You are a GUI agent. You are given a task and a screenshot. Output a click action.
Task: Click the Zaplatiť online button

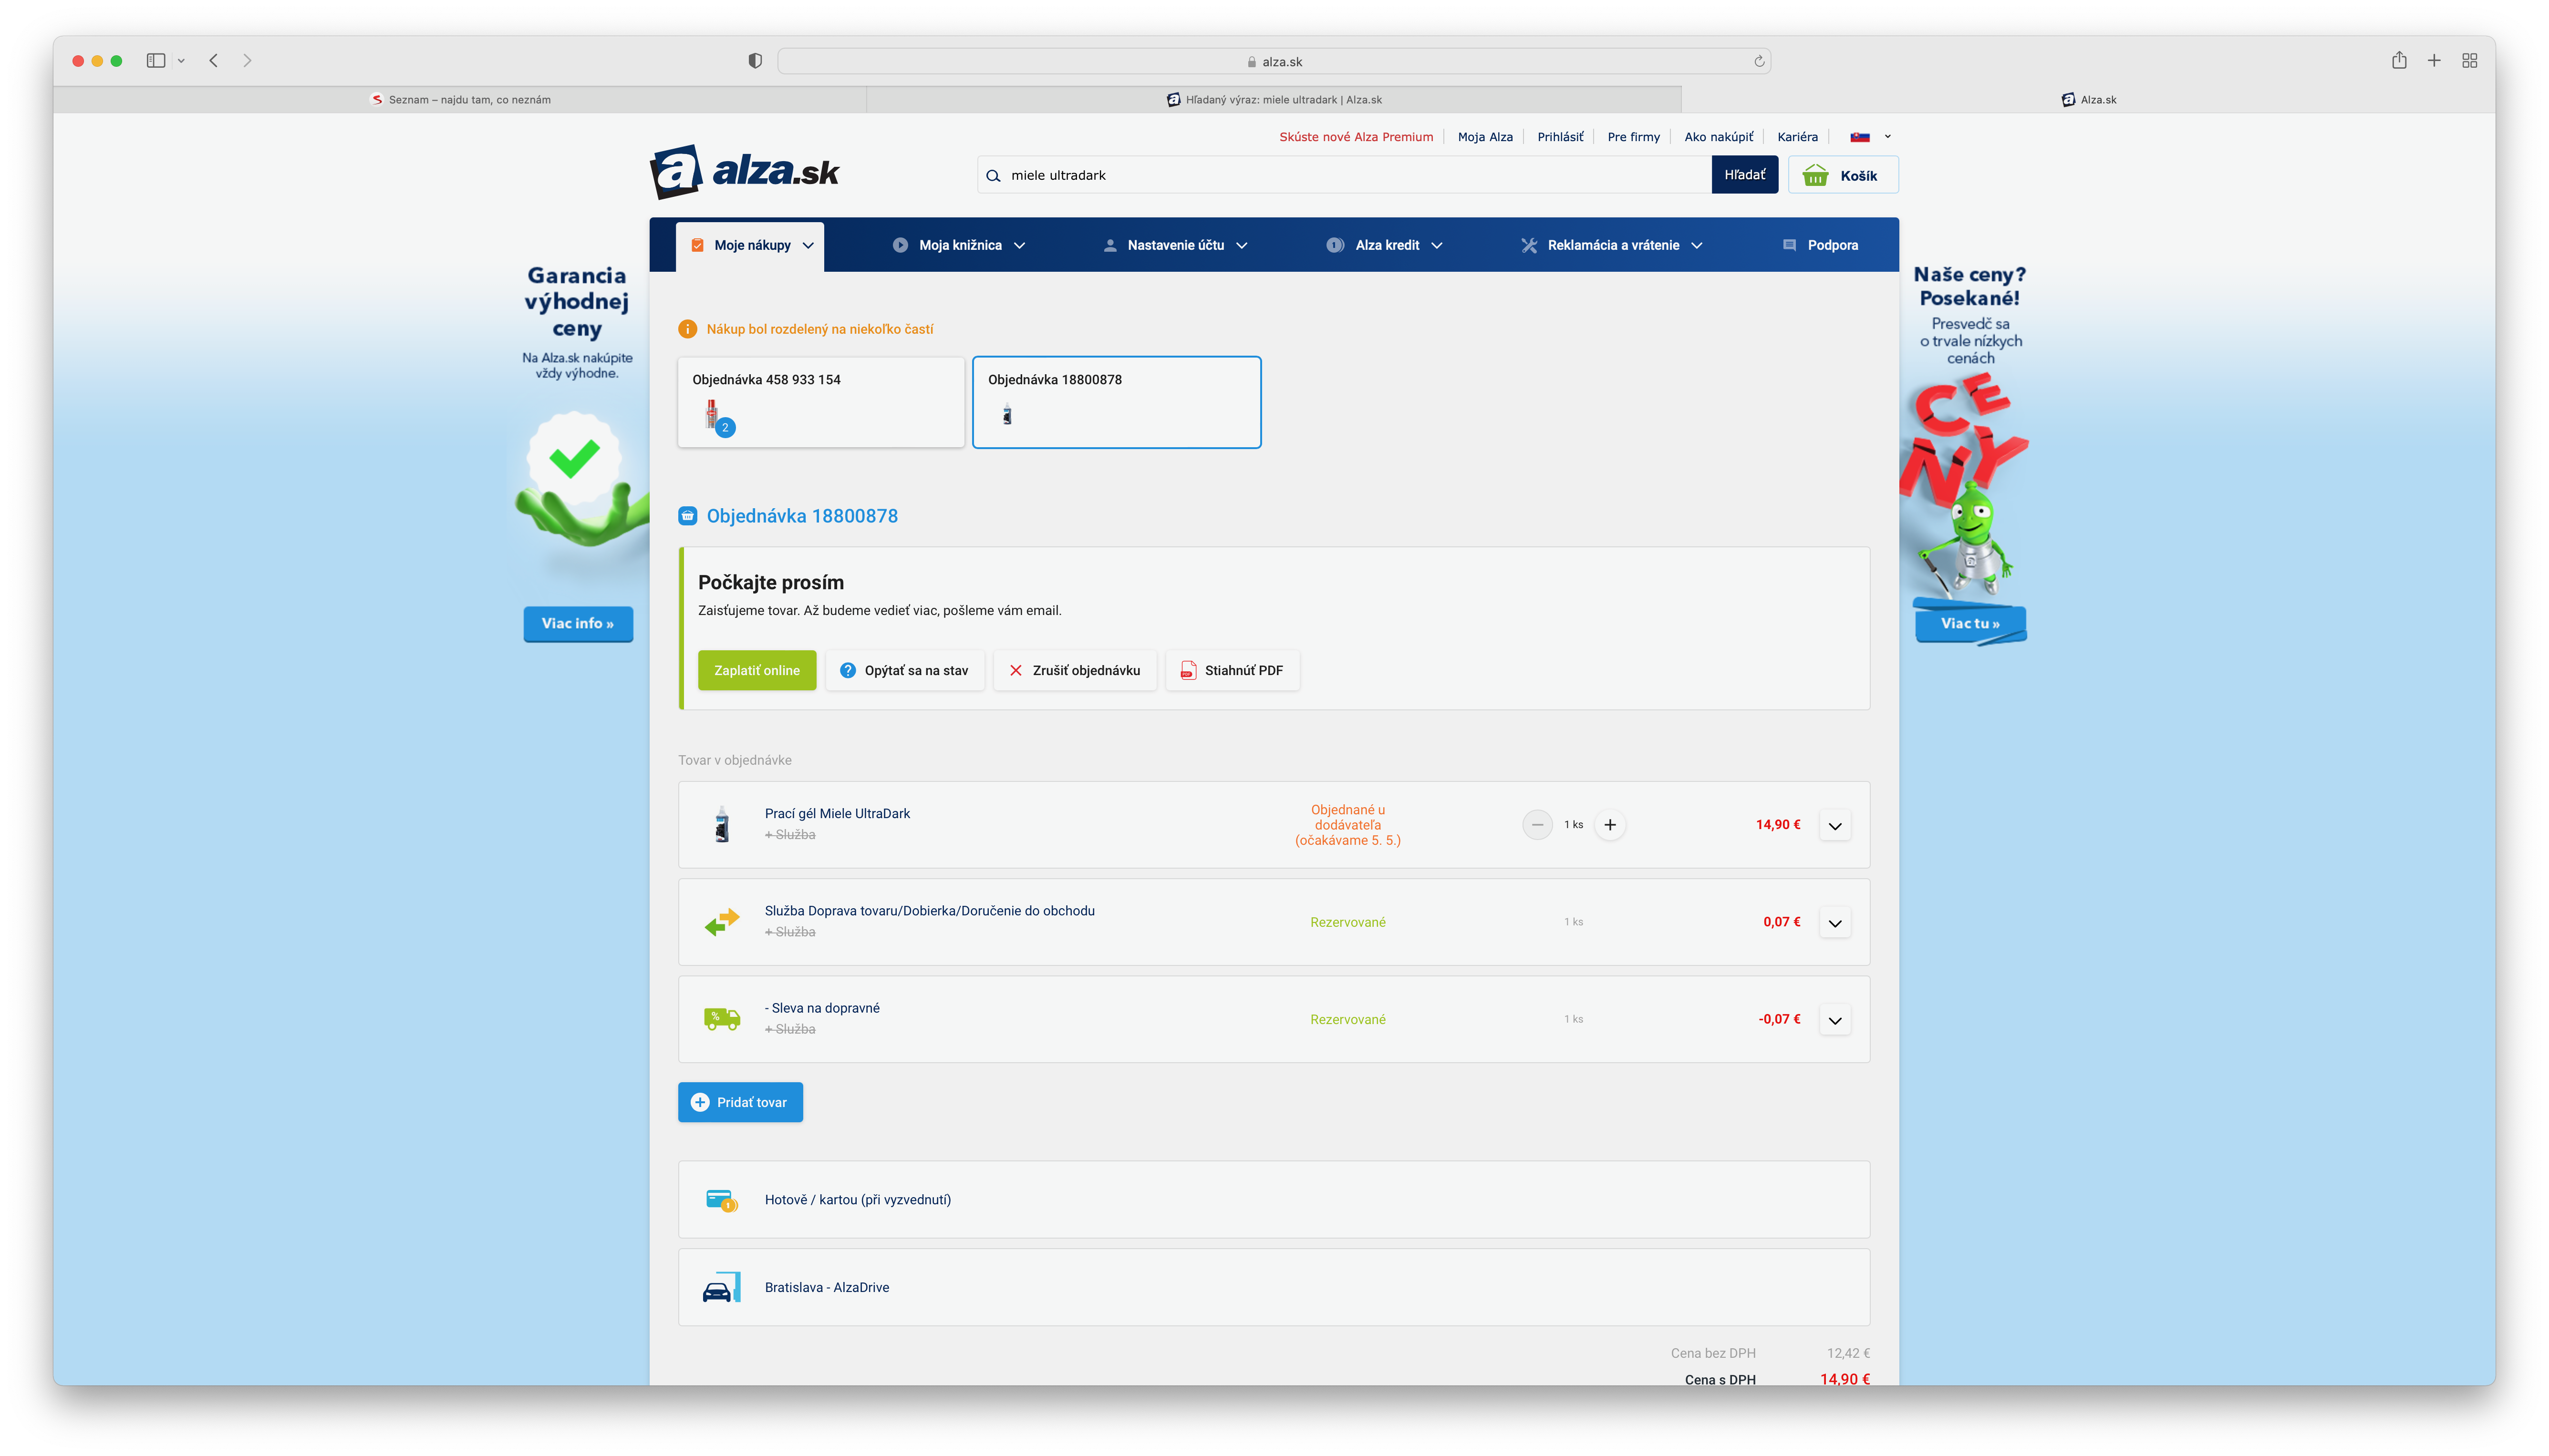pyautogui.click(x=756, y=671)
